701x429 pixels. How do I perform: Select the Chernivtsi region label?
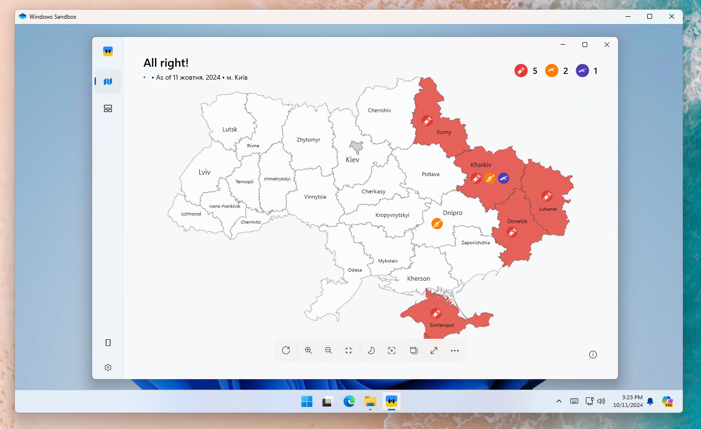pos(251,222)
